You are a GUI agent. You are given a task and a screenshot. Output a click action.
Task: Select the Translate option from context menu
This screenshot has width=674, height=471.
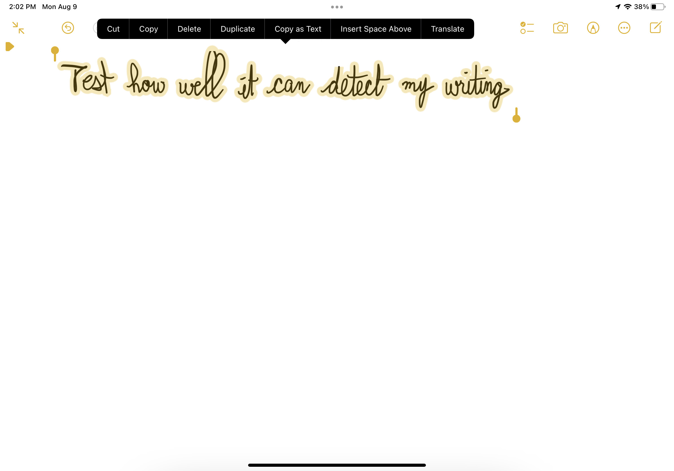(x=447, y=29)
